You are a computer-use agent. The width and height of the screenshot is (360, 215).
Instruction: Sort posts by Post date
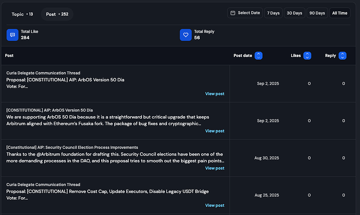tap(258, 56)
